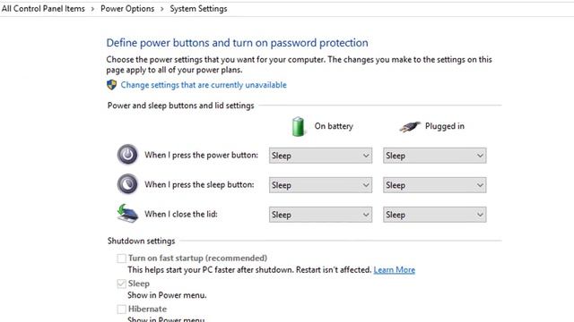Click the UAC shield icon
This screenshot has width=574, height=322.
(x=111, y=85)
